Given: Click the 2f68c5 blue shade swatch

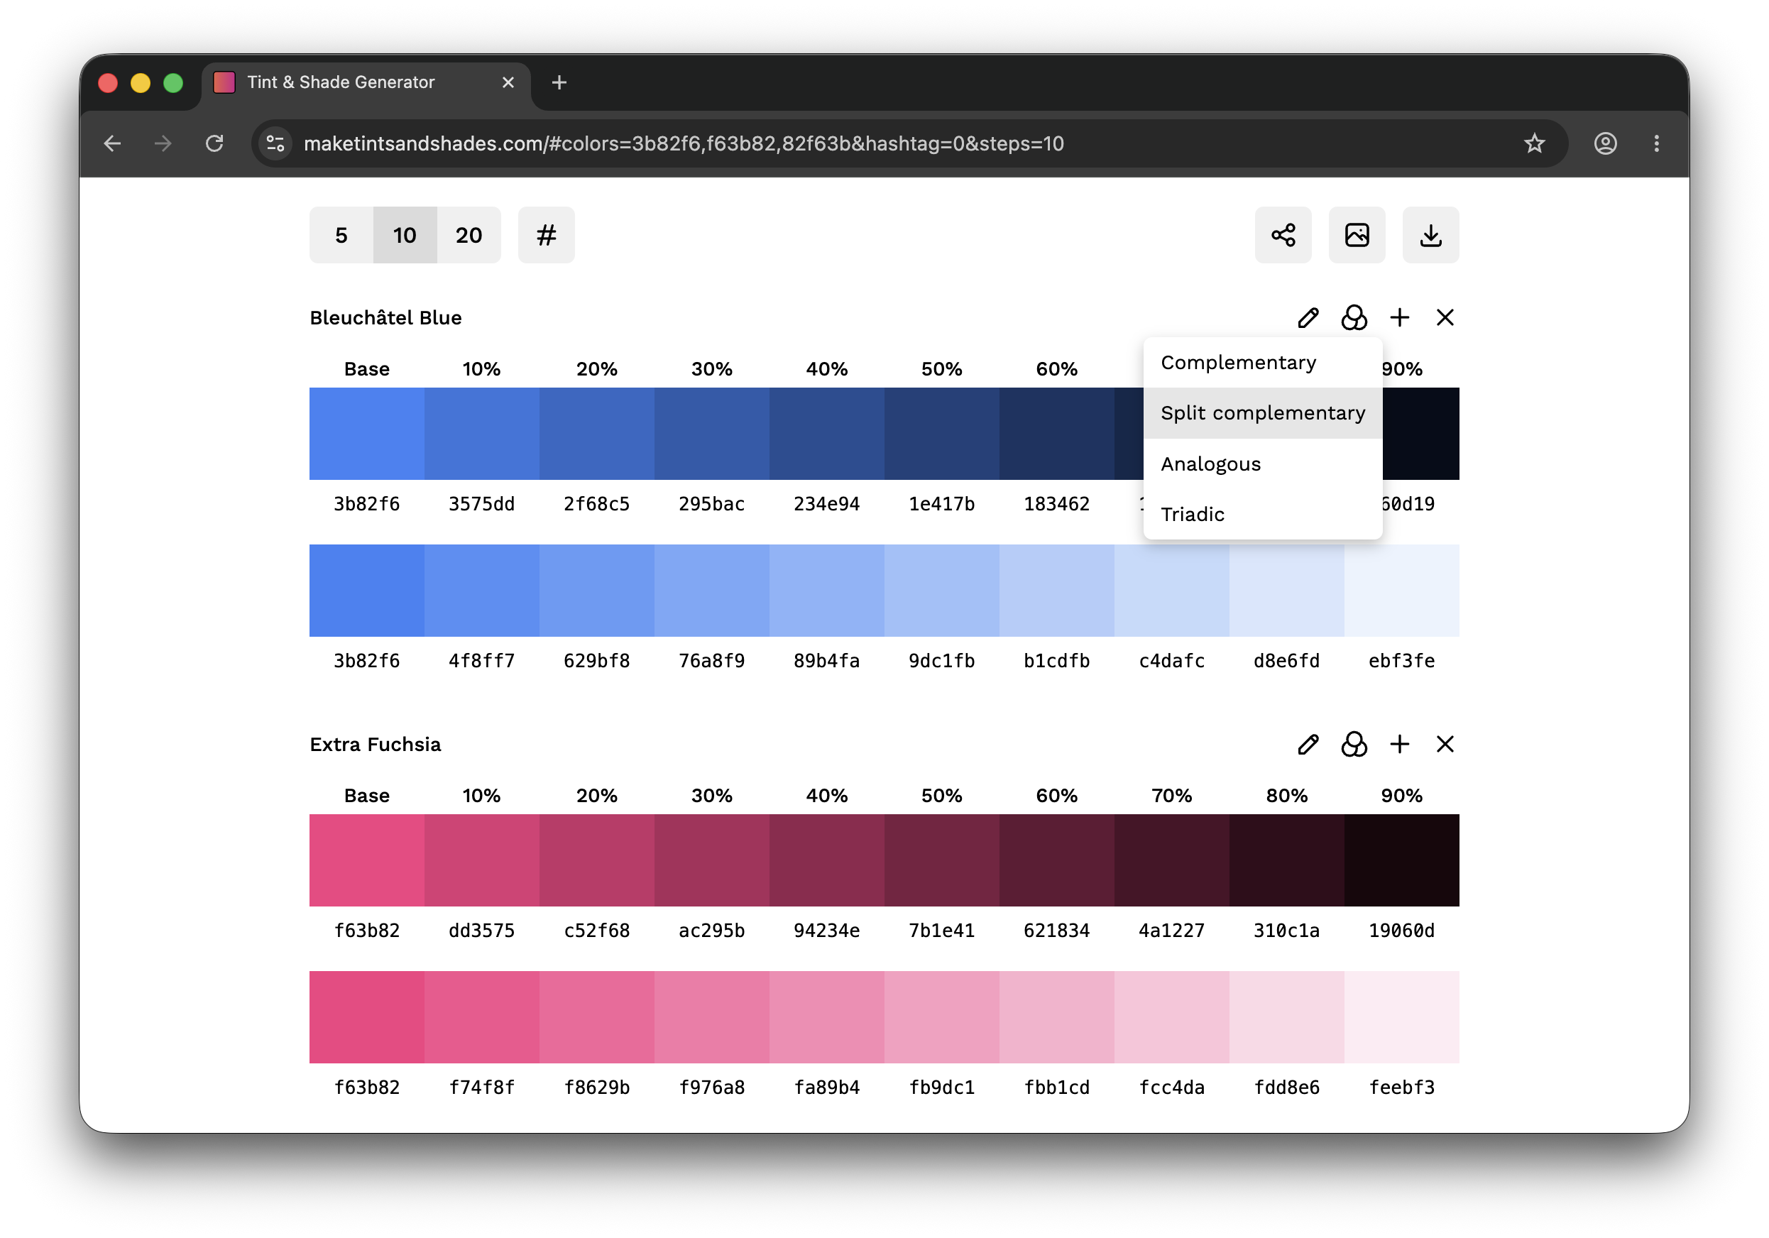Looking at the screenshot, I should pyautogui.click(x=596, y=434).
